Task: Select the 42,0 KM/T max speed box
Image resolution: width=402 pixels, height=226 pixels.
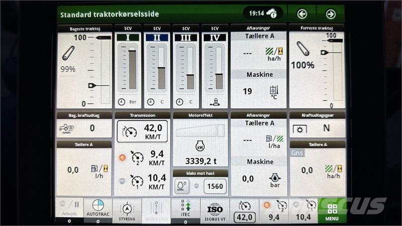Action: (x=142, y=131)
